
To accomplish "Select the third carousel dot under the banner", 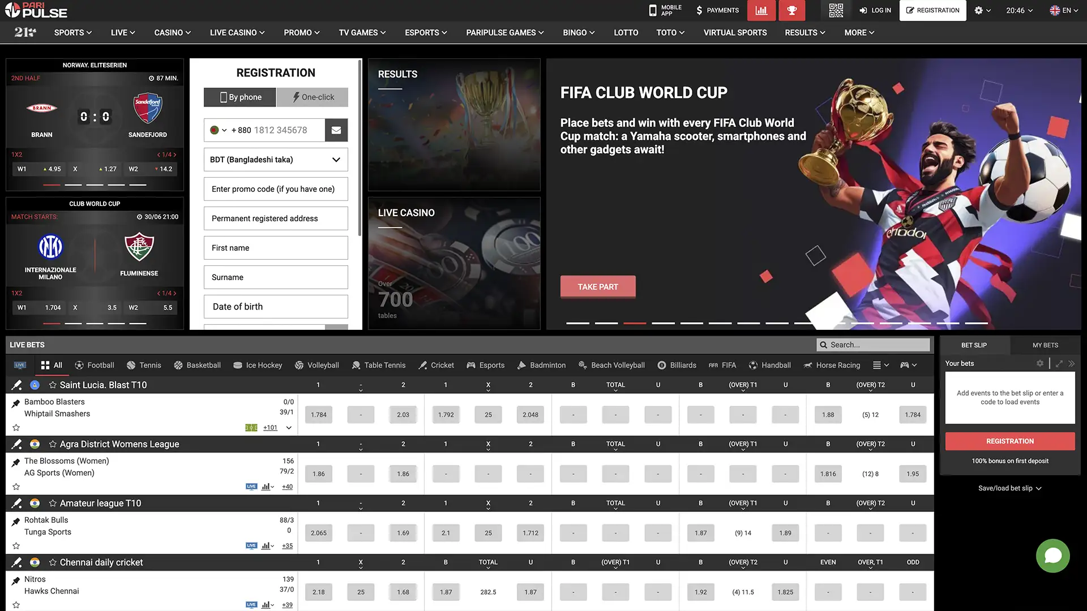I will coord(635,323).
